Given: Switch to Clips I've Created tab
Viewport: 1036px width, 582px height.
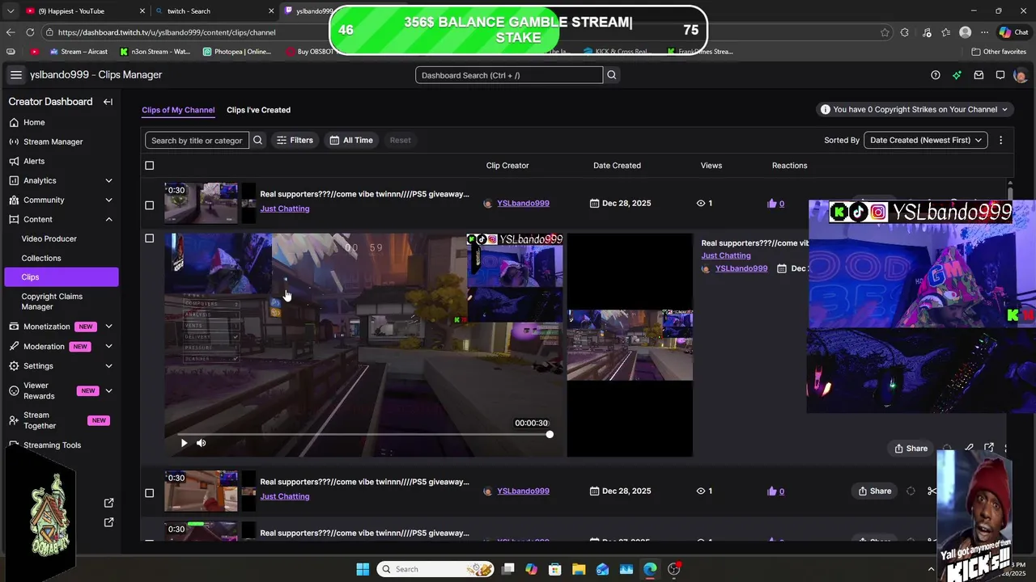Looking at the screenshot, I should (x=258, y=110).
